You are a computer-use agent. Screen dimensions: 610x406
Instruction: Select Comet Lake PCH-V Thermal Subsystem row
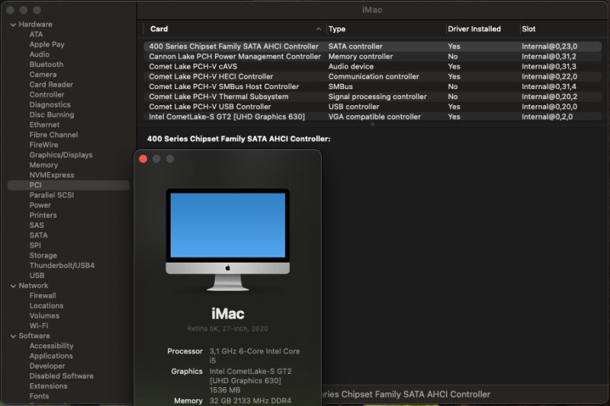[373, 98]
